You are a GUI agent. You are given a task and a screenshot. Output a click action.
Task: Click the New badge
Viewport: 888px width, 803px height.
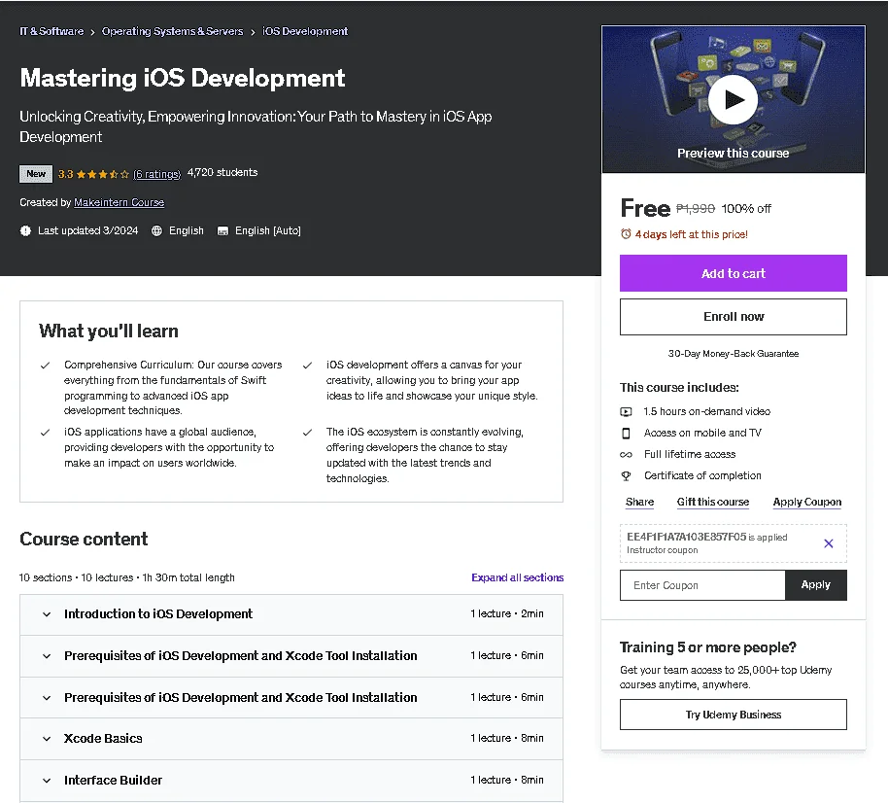(x=36, y=174)
